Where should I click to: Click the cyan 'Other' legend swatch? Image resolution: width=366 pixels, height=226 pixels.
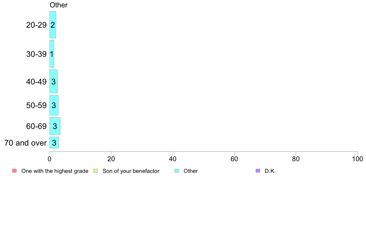(177, 171)
